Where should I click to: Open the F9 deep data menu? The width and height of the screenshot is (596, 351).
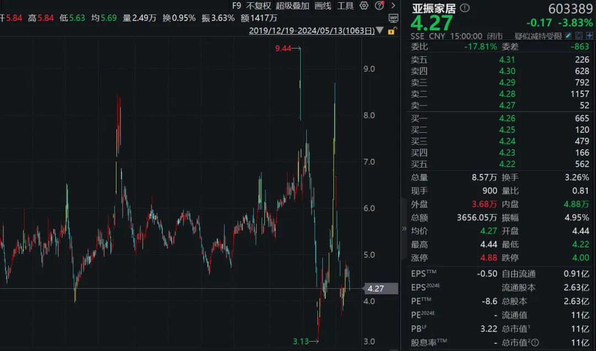tap(236, 6)
